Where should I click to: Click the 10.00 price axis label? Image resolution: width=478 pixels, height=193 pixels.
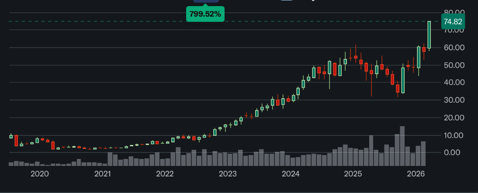click(x=454, y=135)
